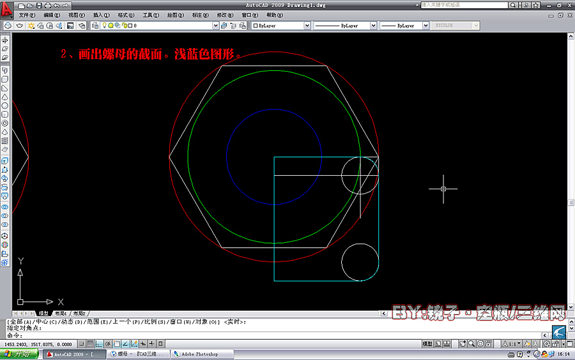Toggle Object Snap in status bar

tap(117, 344)
